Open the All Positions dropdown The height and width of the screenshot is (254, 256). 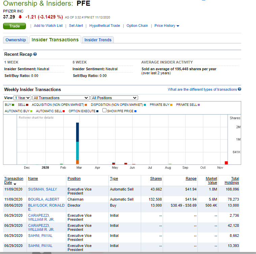pos(114,98)
